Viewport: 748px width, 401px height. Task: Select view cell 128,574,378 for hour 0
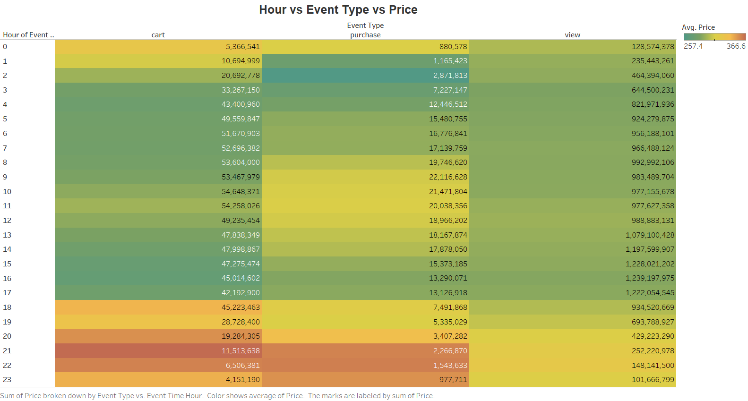(573, 47)
